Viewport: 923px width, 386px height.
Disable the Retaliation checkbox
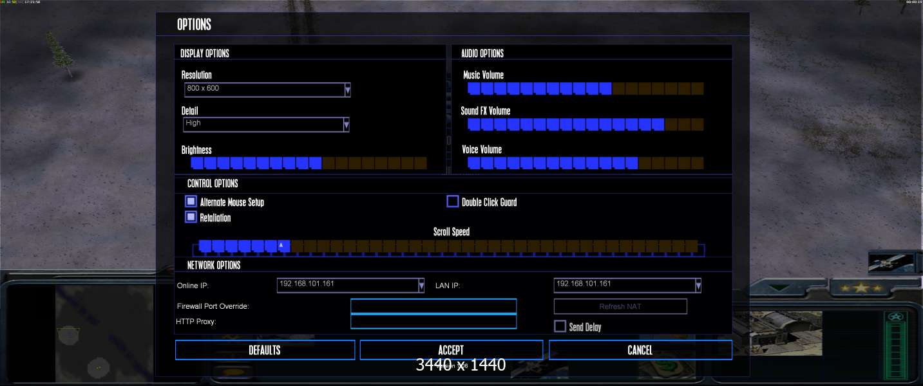[191, 217]
